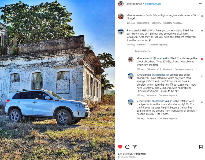Viewport: 205px width, 160px height.
Task: Open alisson.msantos profile picture
Action: coord(121,16)
